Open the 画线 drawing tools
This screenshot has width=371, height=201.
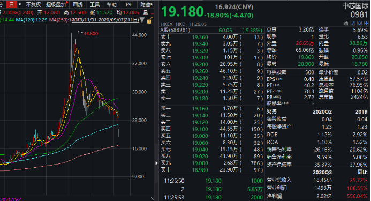point(78,4)
